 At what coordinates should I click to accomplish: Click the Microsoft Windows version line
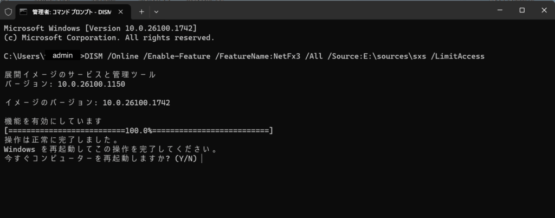pyautogui.click(x=100, y=28)
